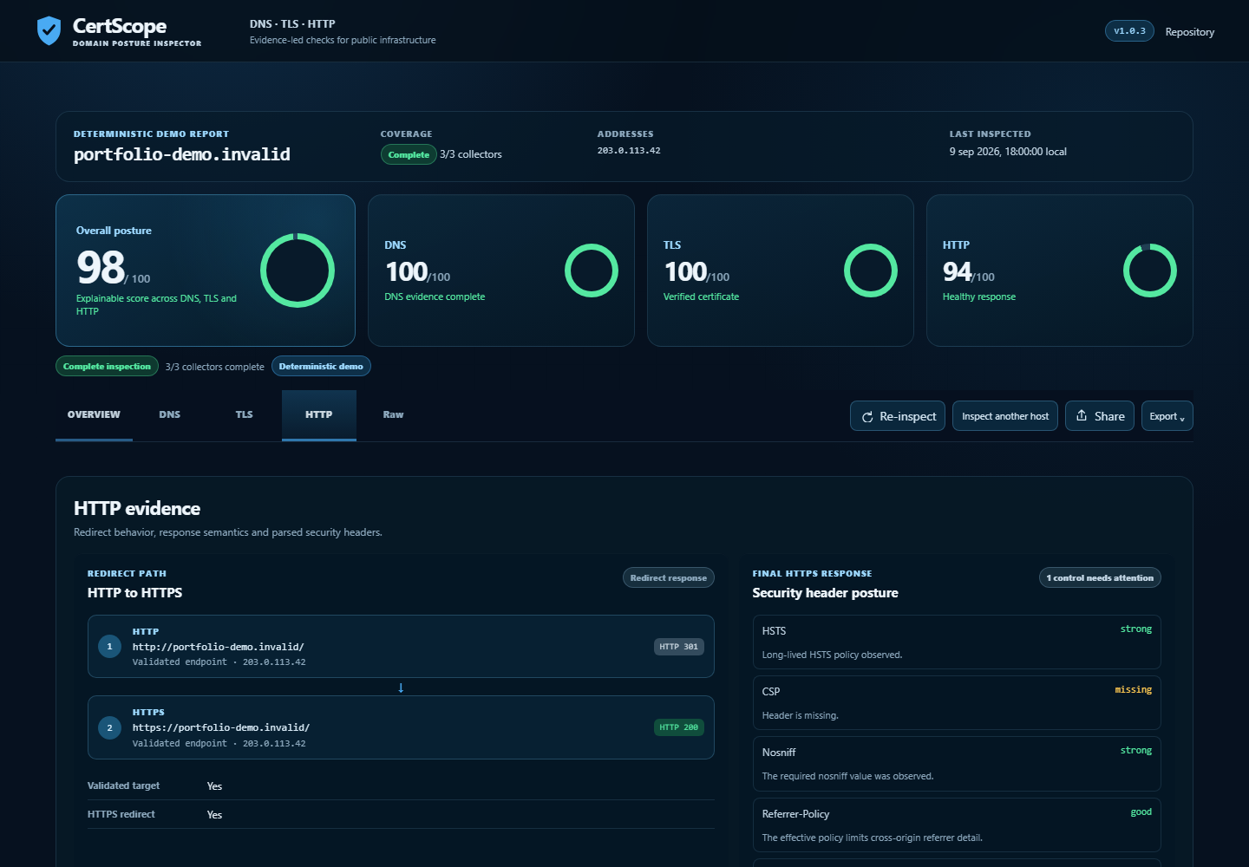1249x867 pixels.
Task: Click the CertScope shield logo
Action: coord(49,30)
